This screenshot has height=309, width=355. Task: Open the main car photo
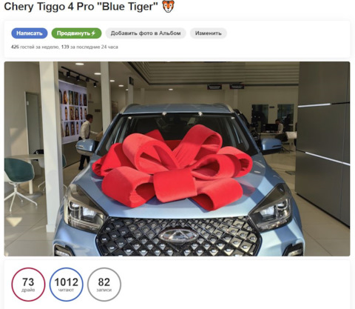coord(177,159)
